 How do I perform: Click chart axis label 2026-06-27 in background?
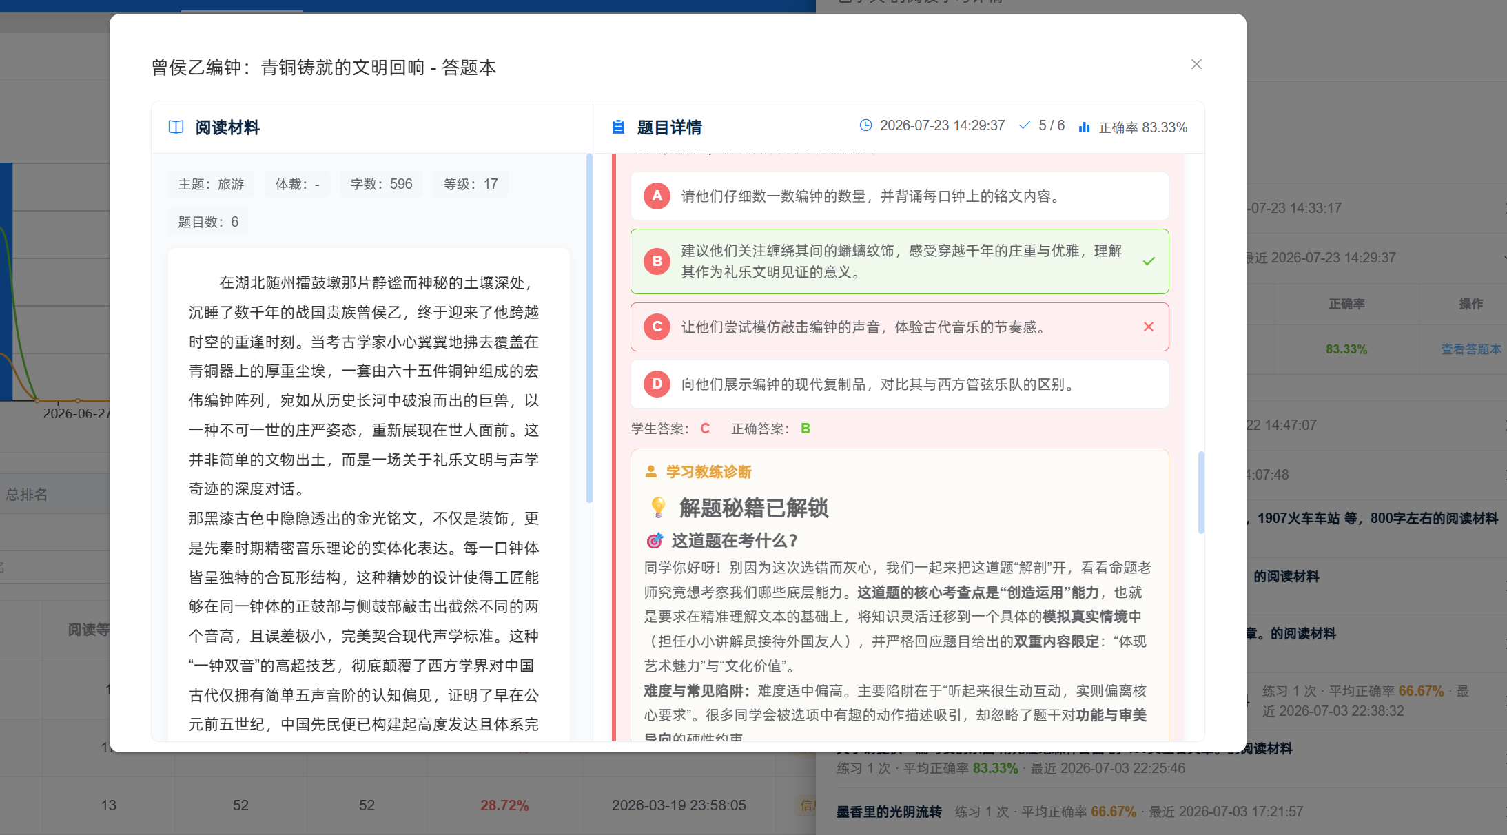[x=76, y=414]
